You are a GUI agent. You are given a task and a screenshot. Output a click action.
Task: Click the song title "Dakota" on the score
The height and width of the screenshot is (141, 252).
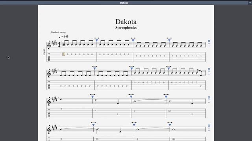pos(126,22)
